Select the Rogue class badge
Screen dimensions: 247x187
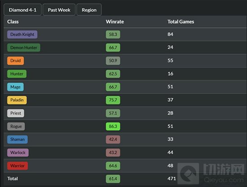click(x=16, y=126)
